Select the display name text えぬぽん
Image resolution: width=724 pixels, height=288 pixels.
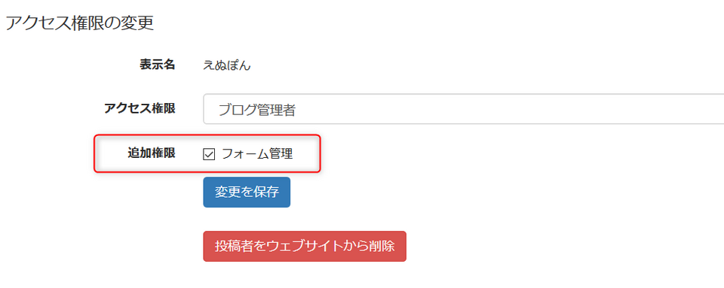click(x=227, y=65)
